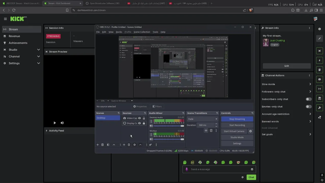Open virtual camera settings gear
This screenshot has height=183, width=325.
(250, 131)
